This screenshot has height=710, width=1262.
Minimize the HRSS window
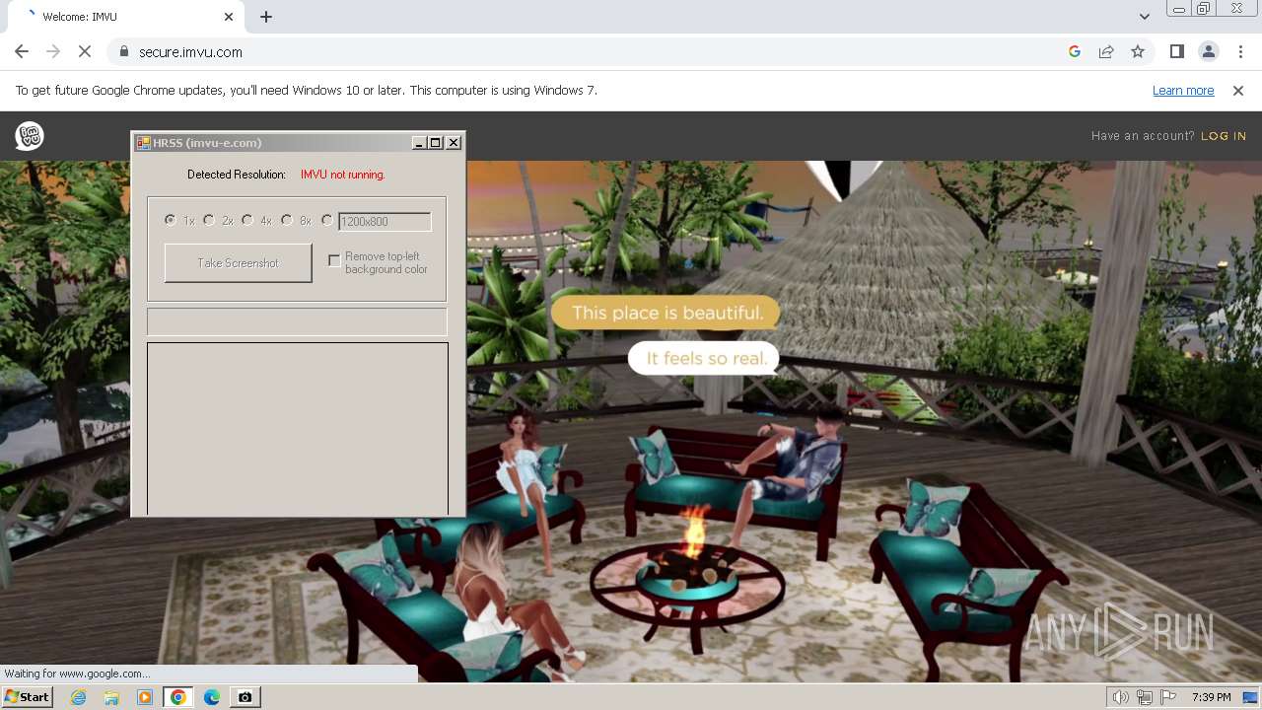tap(419, 143)
